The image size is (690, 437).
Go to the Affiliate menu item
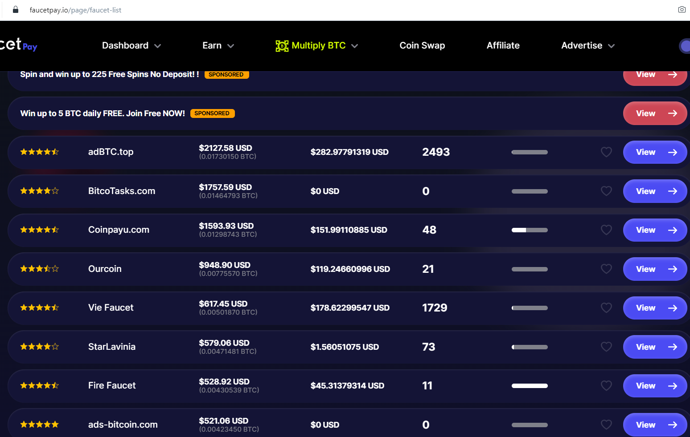pos(503,46)
